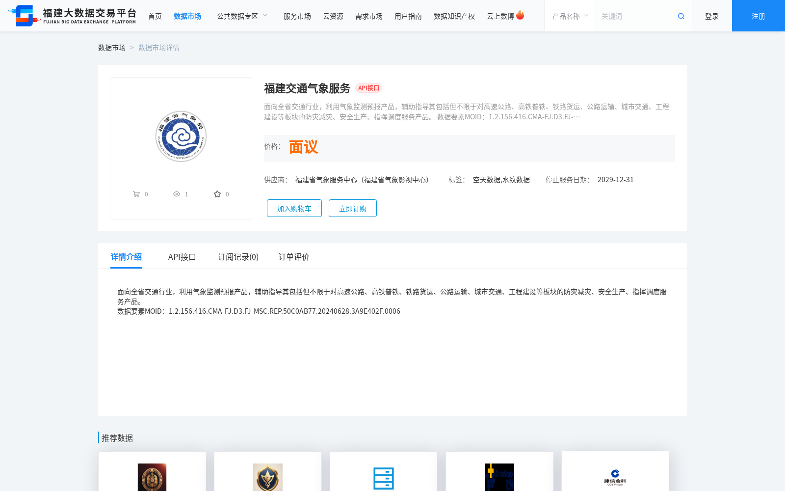Click the red API接口 tag badge
The width and height of the screenshot is (785, 491).
[x=368, y=88]
